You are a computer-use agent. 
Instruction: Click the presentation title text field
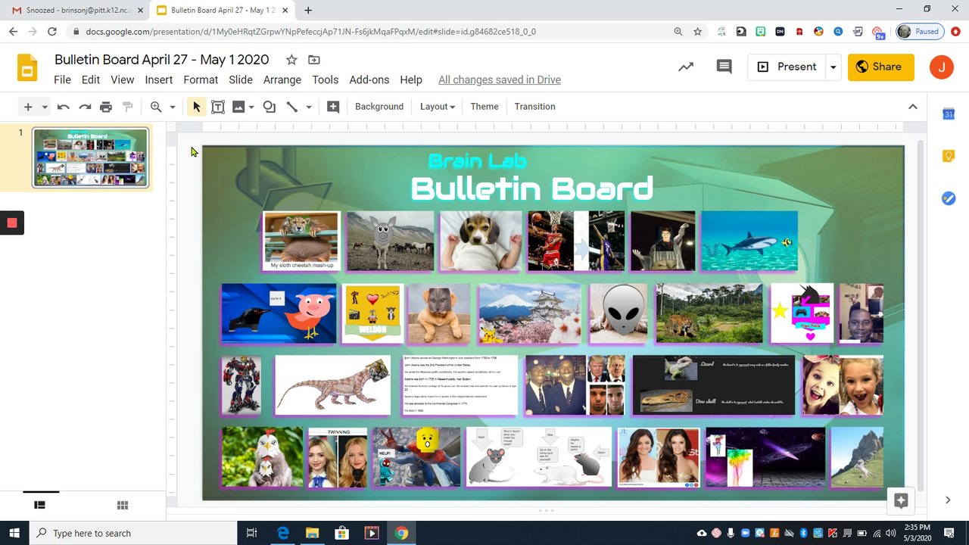click(x=161, y=60)
